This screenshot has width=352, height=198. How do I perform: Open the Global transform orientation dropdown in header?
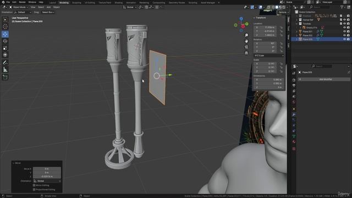130,7
